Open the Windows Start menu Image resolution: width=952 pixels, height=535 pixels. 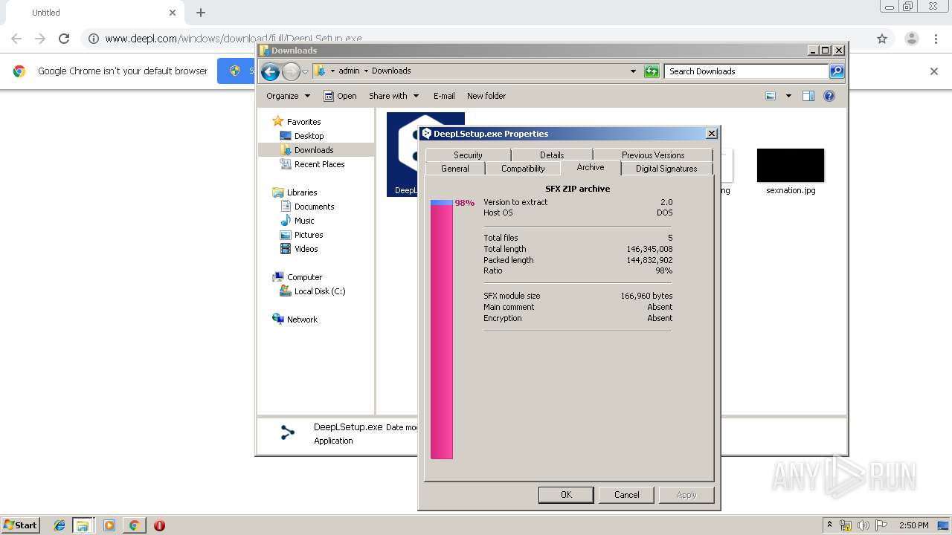(x=20, y=525)
